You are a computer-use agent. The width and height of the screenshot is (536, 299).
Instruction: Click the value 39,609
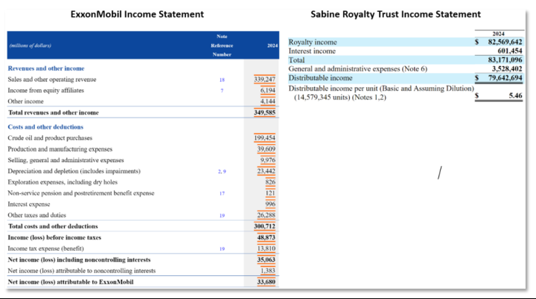coord(267,149)
